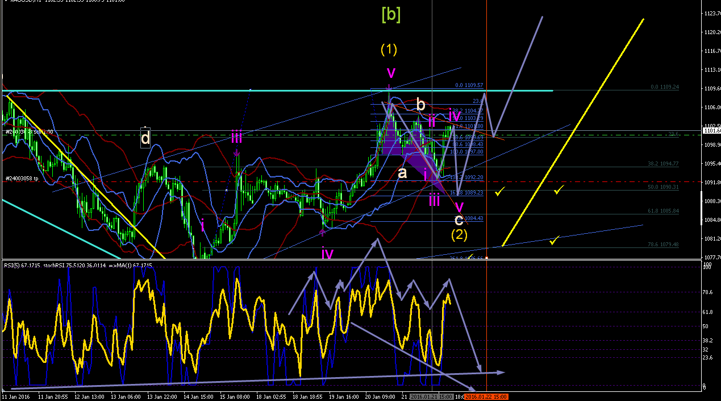
Task: Select the yellow (1) wave label
Action: [389, 50]
